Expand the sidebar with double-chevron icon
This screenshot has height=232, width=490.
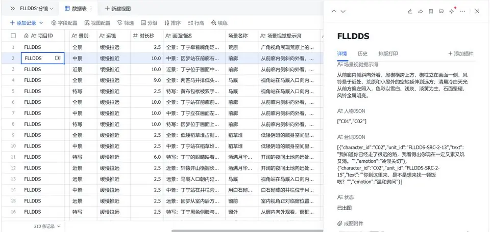12,9
